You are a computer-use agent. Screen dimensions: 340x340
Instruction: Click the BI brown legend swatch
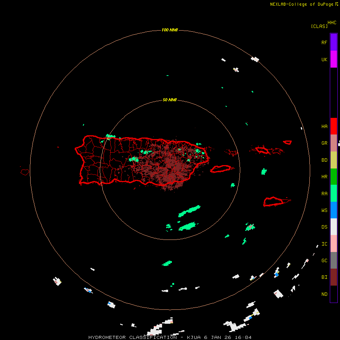[334, 277]
